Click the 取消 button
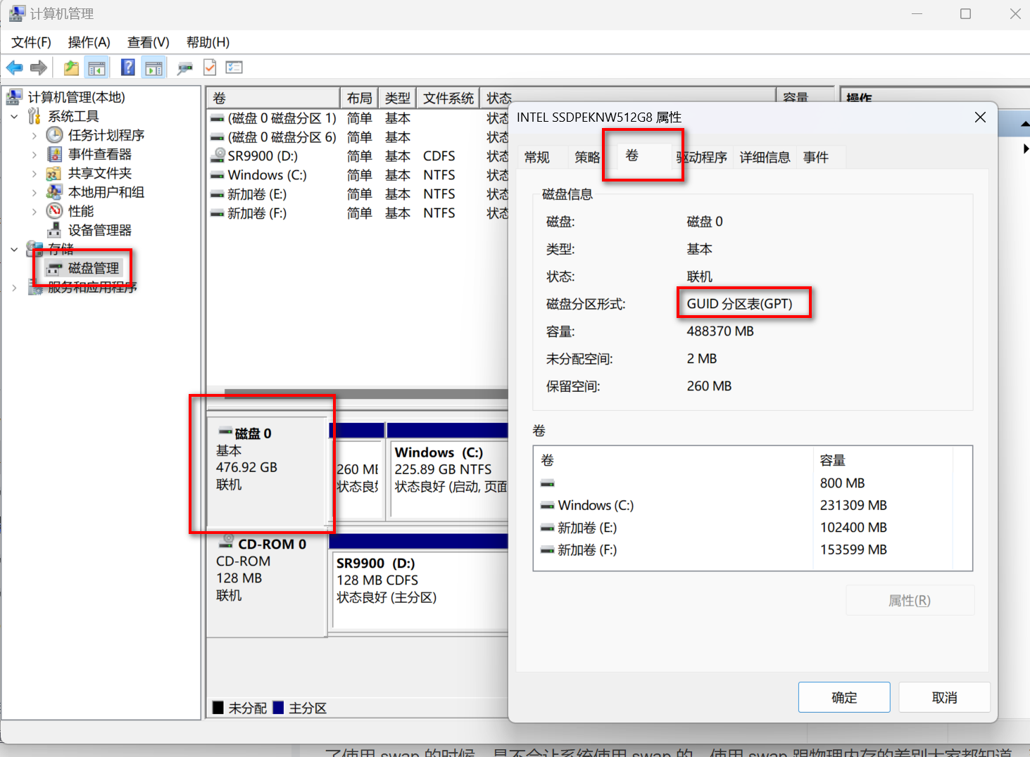The height and width of the screenshot is (757, 1030). click(944, 697)
